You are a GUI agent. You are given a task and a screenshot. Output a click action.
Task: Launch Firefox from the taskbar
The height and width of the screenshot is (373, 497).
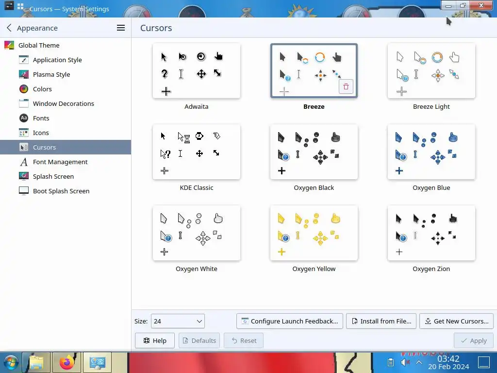pos(66,362)
